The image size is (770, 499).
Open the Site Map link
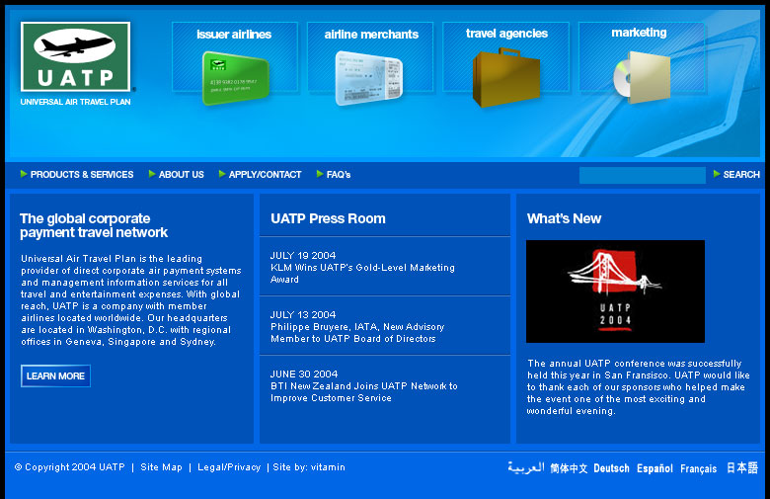click(x=161, y=467)
